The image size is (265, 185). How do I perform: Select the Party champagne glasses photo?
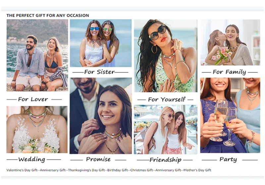pos(230,115)
